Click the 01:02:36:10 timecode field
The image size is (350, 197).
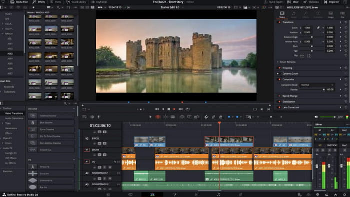pos(100,126)
